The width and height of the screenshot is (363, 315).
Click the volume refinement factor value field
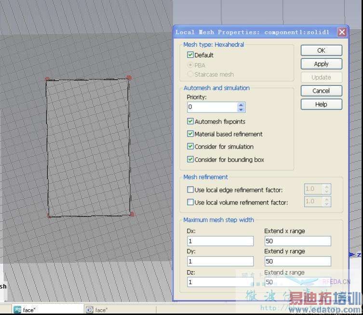pyautogui.click(x=314, y=202)
